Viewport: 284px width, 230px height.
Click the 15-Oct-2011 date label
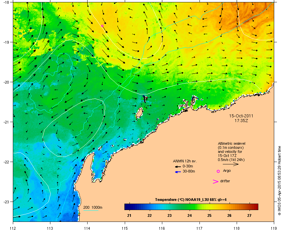pos(241,116)
